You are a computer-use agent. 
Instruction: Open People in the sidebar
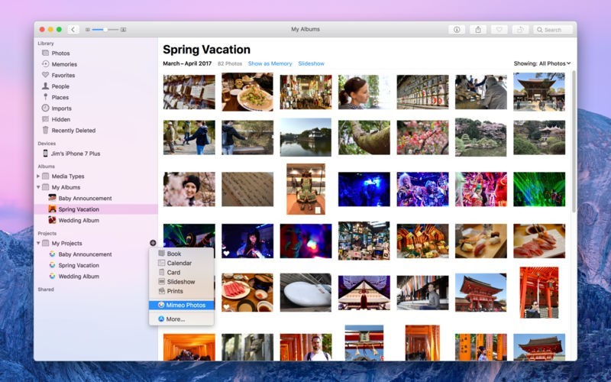(x=60, y=86)
